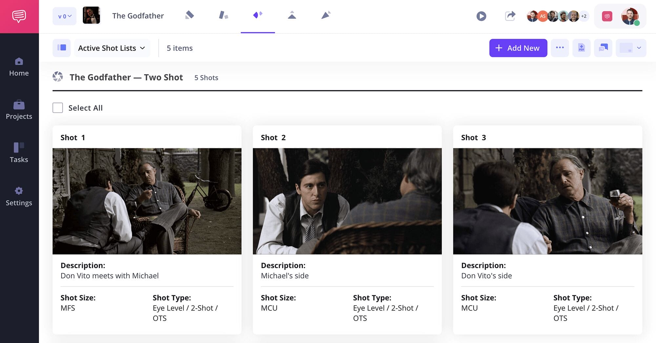Click the Shot 2 header label
Viewport: 656px width, 343px height.
coord(273,137)
